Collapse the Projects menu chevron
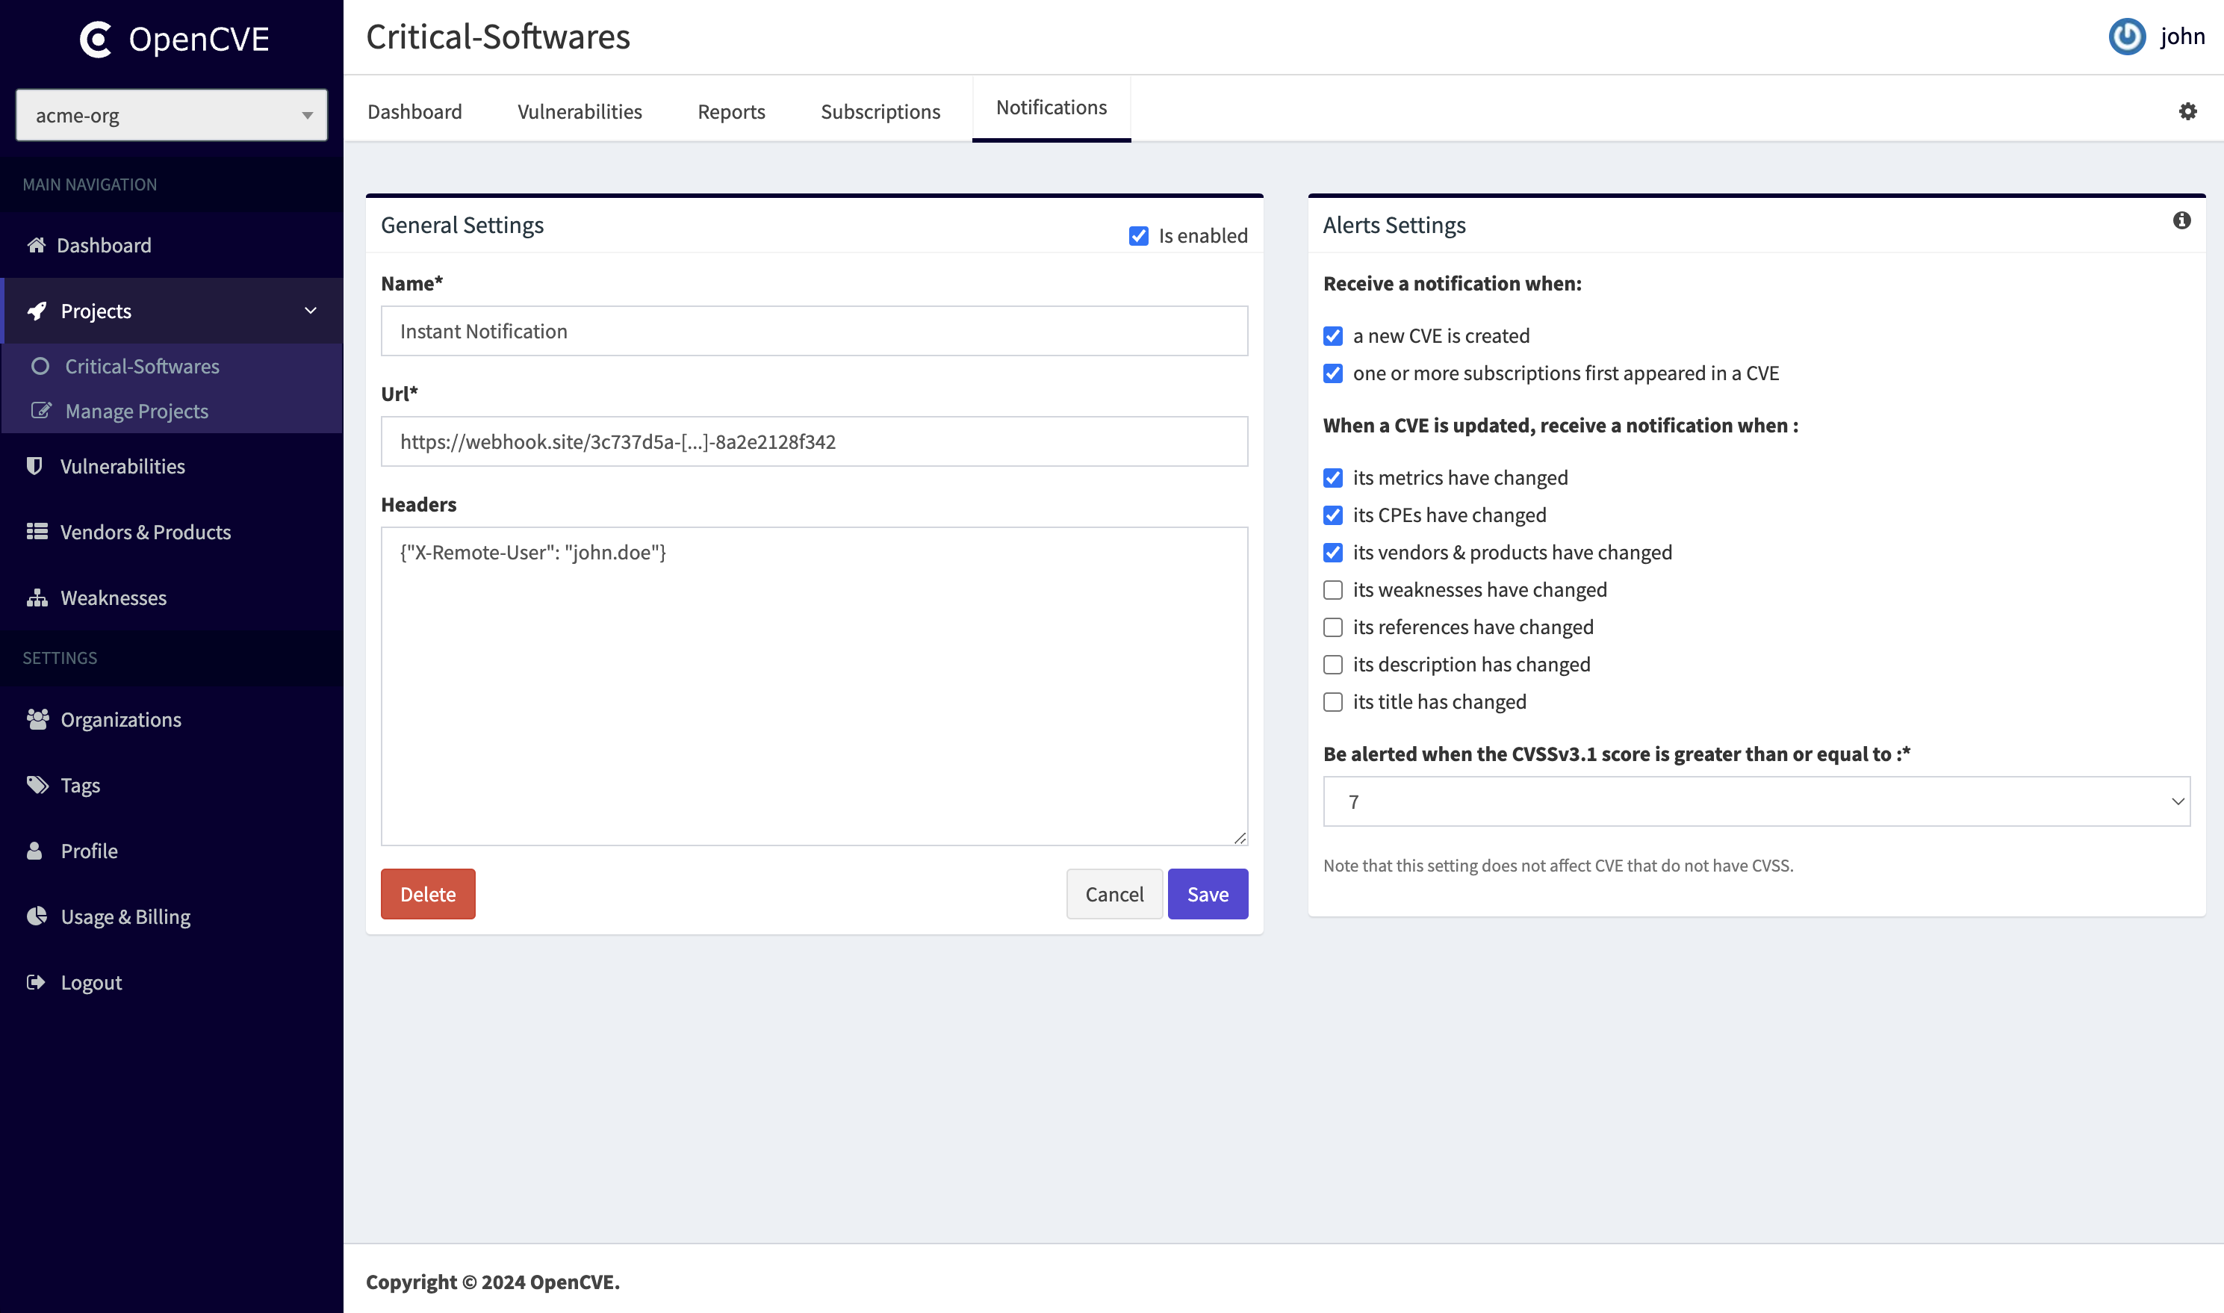 point(311,311)
